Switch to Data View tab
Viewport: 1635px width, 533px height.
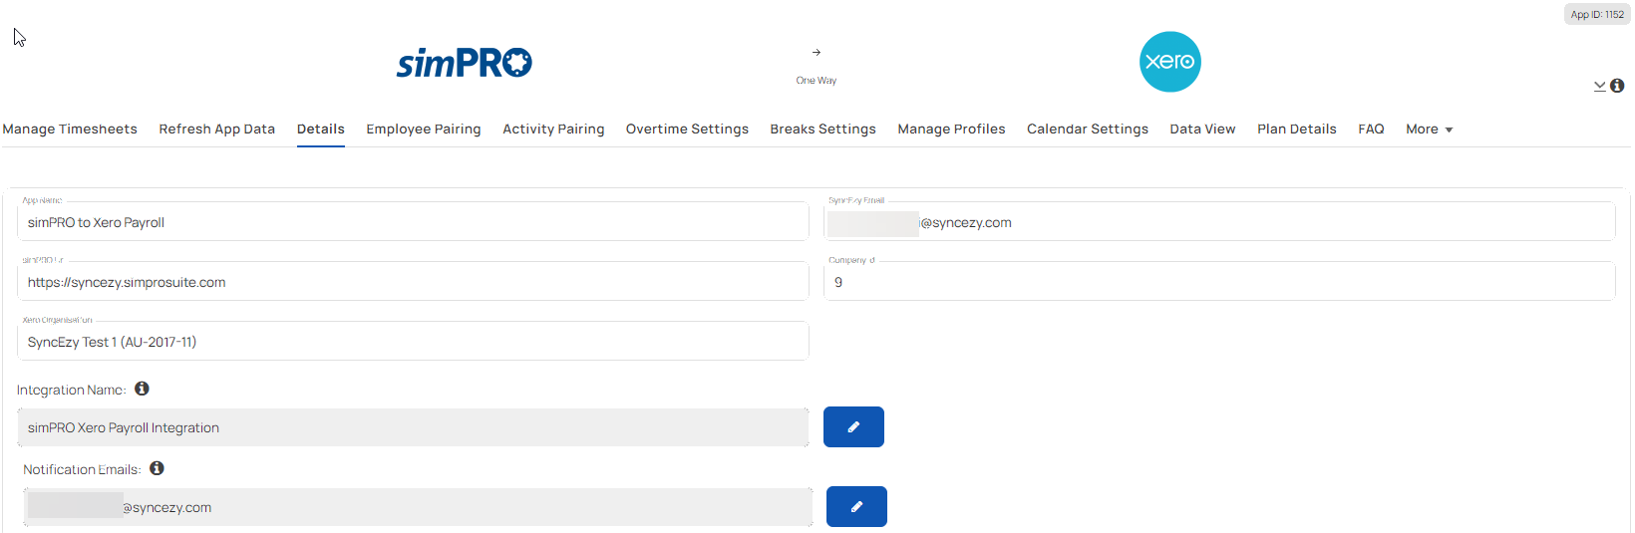(1202, 129)
